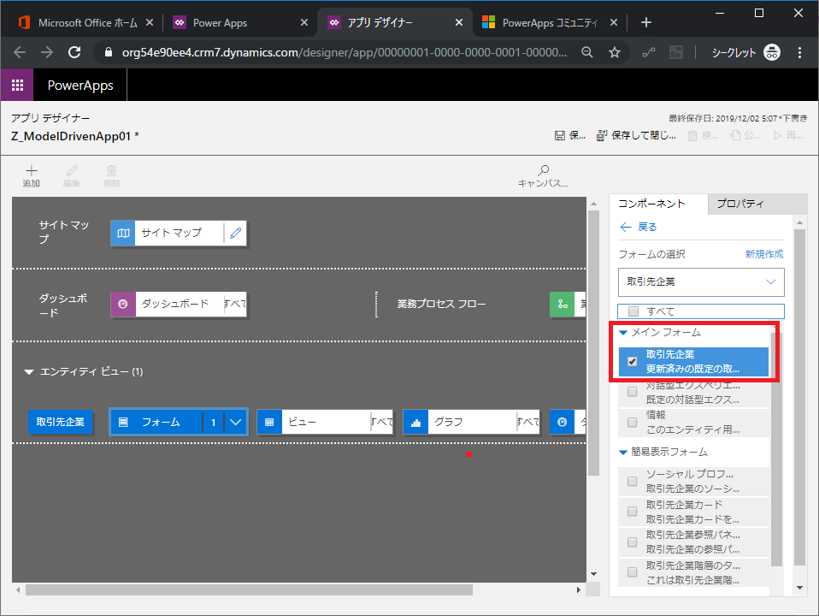The width and height of the screenshot is (819, 616).
Task: Click the form list inner scrollbar
Action: coord(776,448)
